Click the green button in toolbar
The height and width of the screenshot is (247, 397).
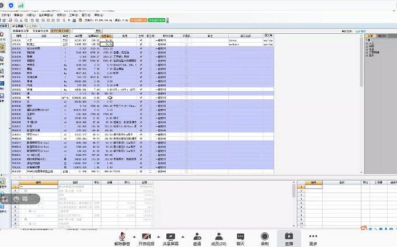click(156, 20)
